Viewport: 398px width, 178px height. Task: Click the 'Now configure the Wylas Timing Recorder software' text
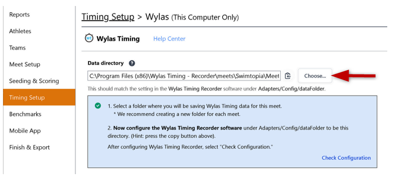coord(178,128)
